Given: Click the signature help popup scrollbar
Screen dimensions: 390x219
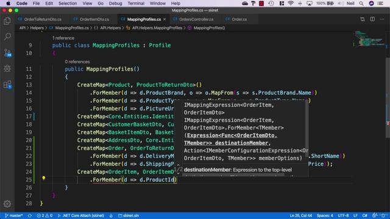Looking at the screenshot, I should tap(307, 128).
